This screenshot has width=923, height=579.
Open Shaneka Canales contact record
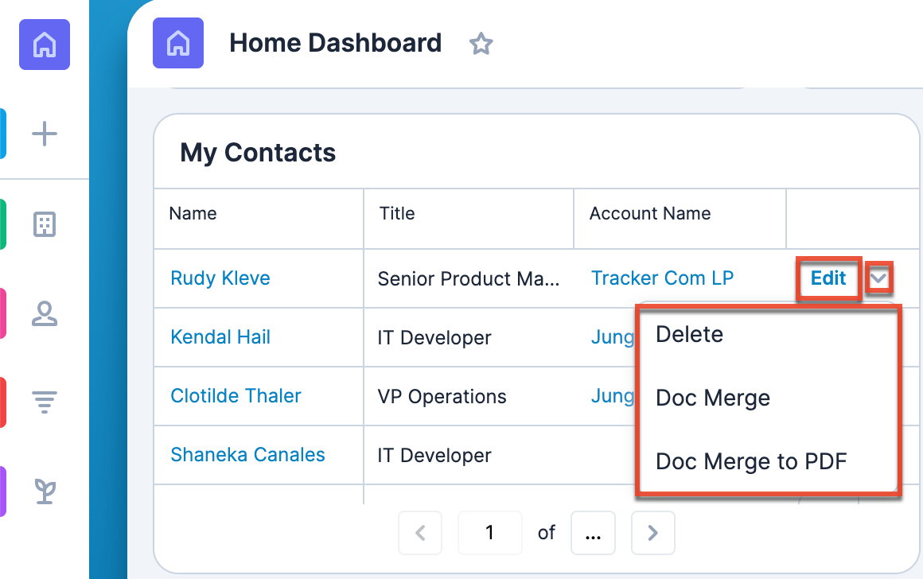point(247,455)
